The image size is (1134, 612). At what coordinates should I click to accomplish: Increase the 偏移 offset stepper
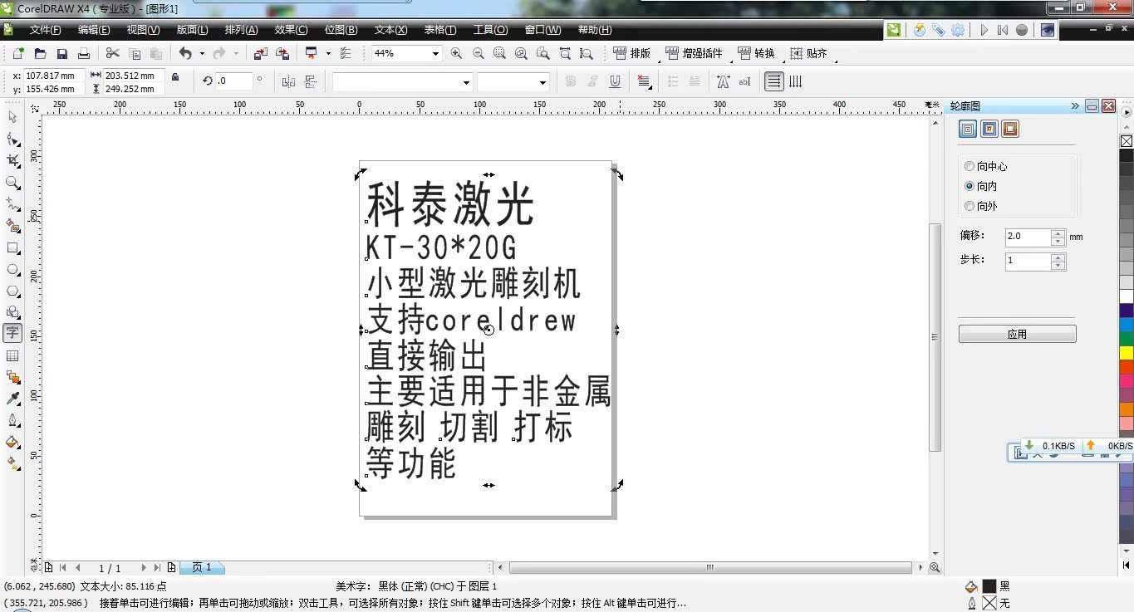coord(1058,233)
